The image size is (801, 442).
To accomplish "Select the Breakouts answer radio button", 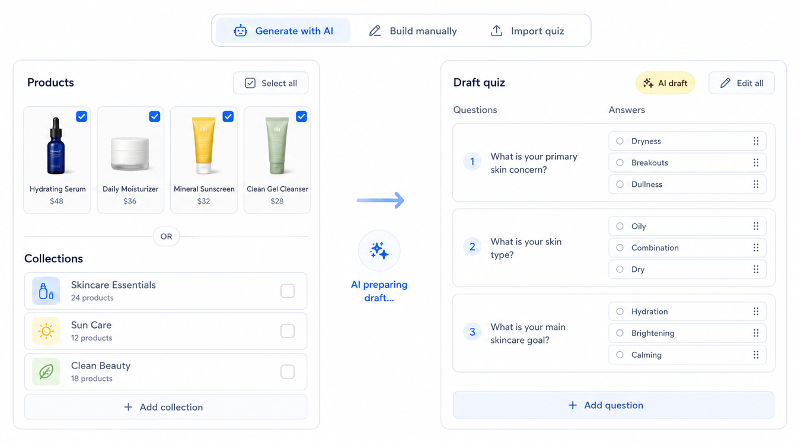I will point(620,163).
